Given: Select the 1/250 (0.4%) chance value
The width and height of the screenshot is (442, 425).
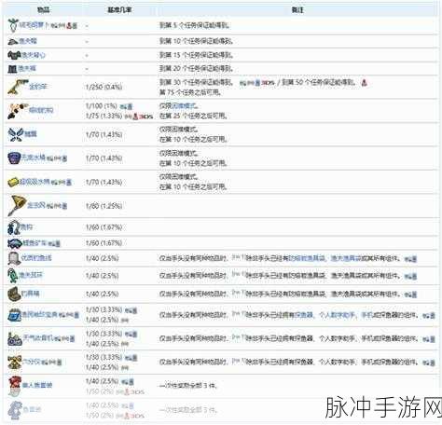Looking at the screenshot, I should pyautogui.click(x=104, y=87).
